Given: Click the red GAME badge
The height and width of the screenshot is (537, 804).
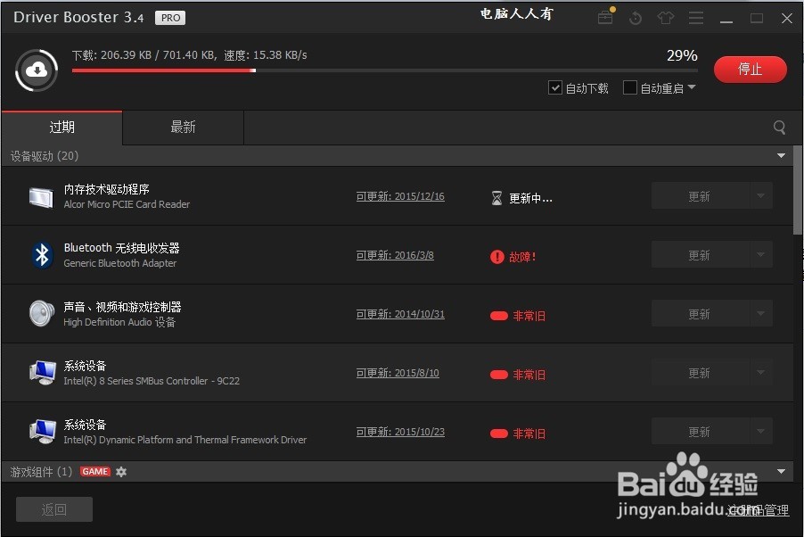Looking at the screenshot, I should (x=95, y=471).
